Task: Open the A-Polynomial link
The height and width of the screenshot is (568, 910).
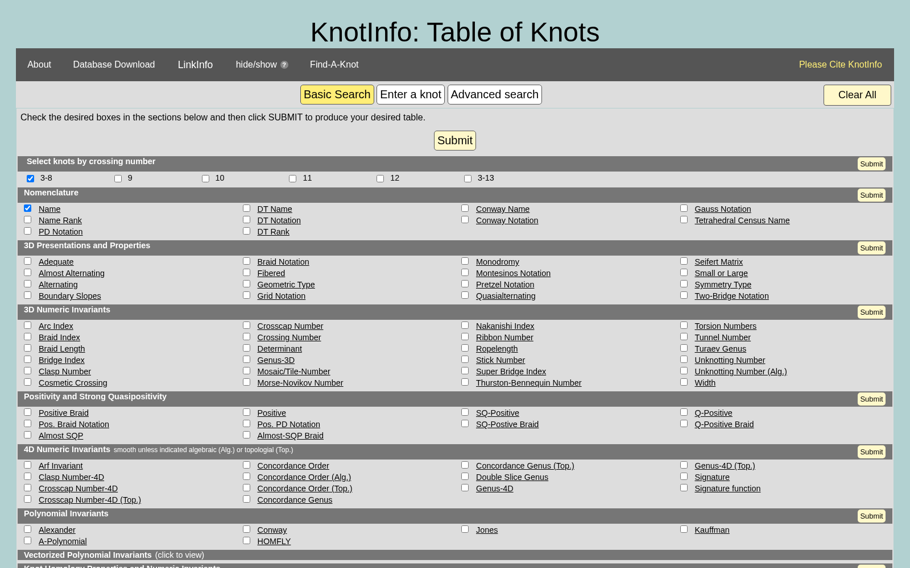Action: tap(63, 541)
